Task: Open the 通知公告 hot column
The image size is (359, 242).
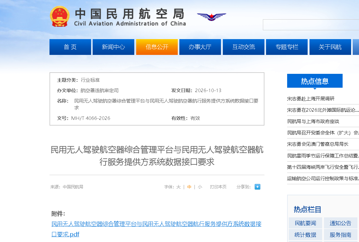Action: (x=340, y=223)
